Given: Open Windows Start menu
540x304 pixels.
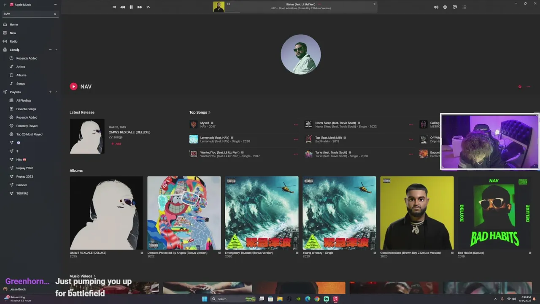Looking at the screenshot, I should tap(205, 299).
